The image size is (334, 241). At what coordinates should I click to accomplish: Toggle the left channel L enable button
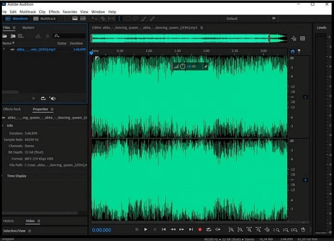tap(305, 97)
